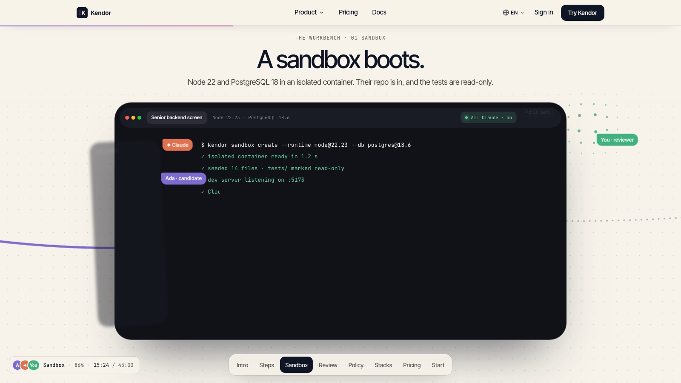Click "THE WORKBENCH · 01 SANDBOX" eyebrow text
The image size is (681, 383).
[x=340, y=38]
